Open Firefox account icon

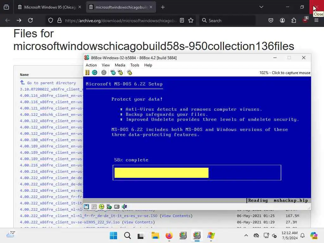[x=282, y=20]
